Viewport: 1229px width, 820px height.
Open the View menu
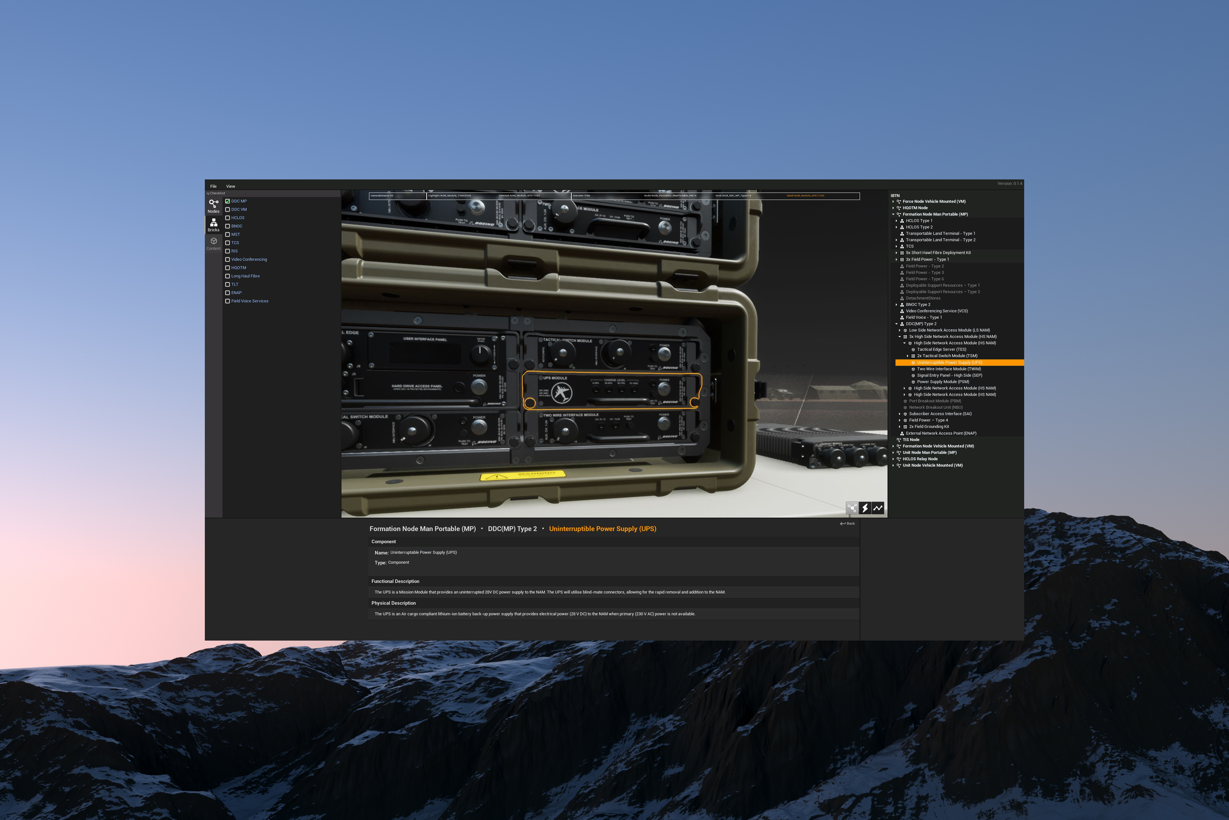coord(231,186)
